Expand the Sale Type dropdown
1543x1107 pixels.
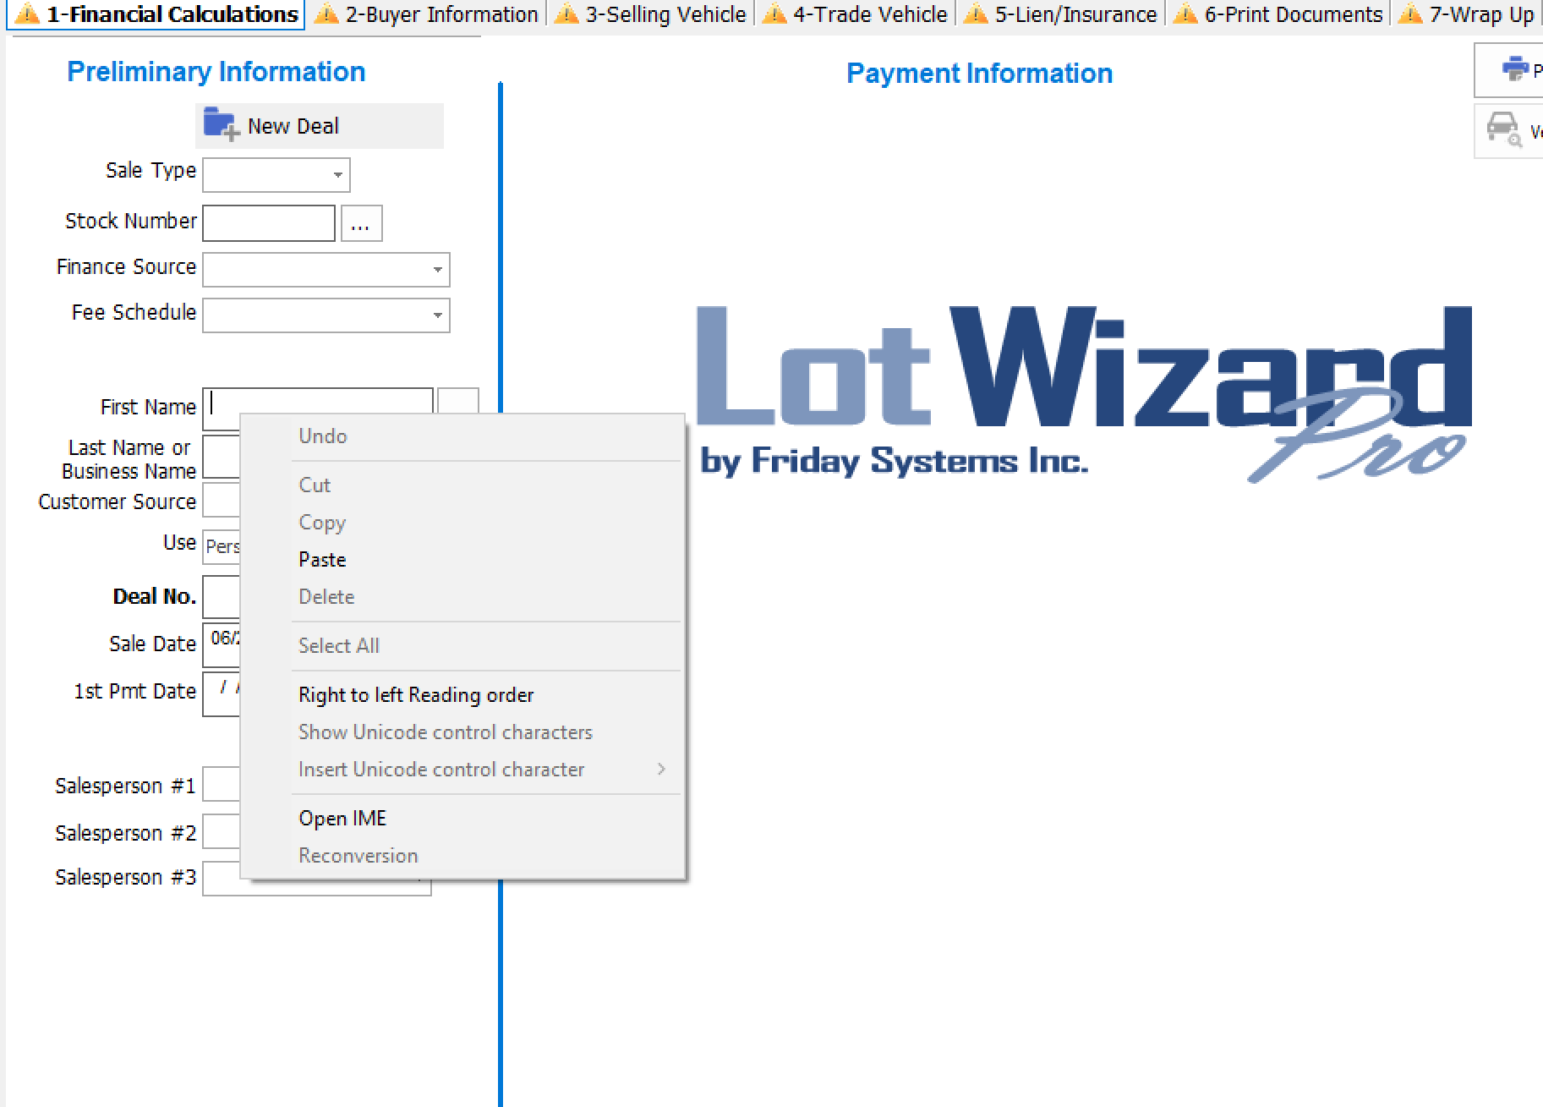[x=337, y=175]
